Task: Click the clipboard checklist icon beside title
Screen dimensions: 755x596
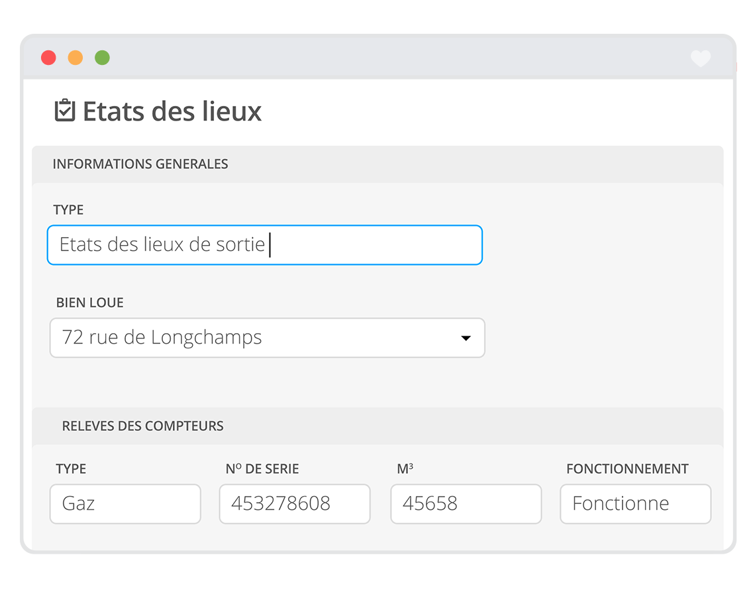Action: pos(65,111)
